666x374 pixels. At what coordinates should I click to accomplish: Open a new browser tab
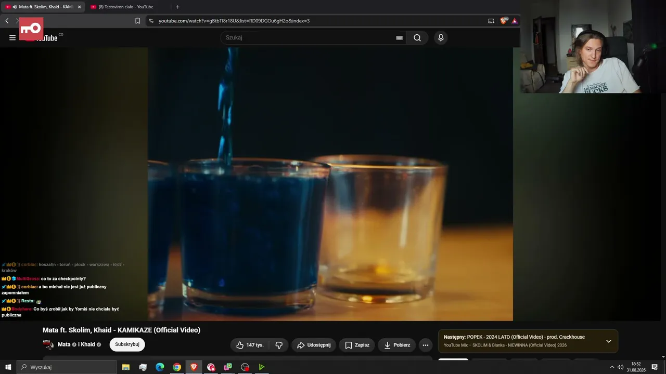click(x=177, y=7)
